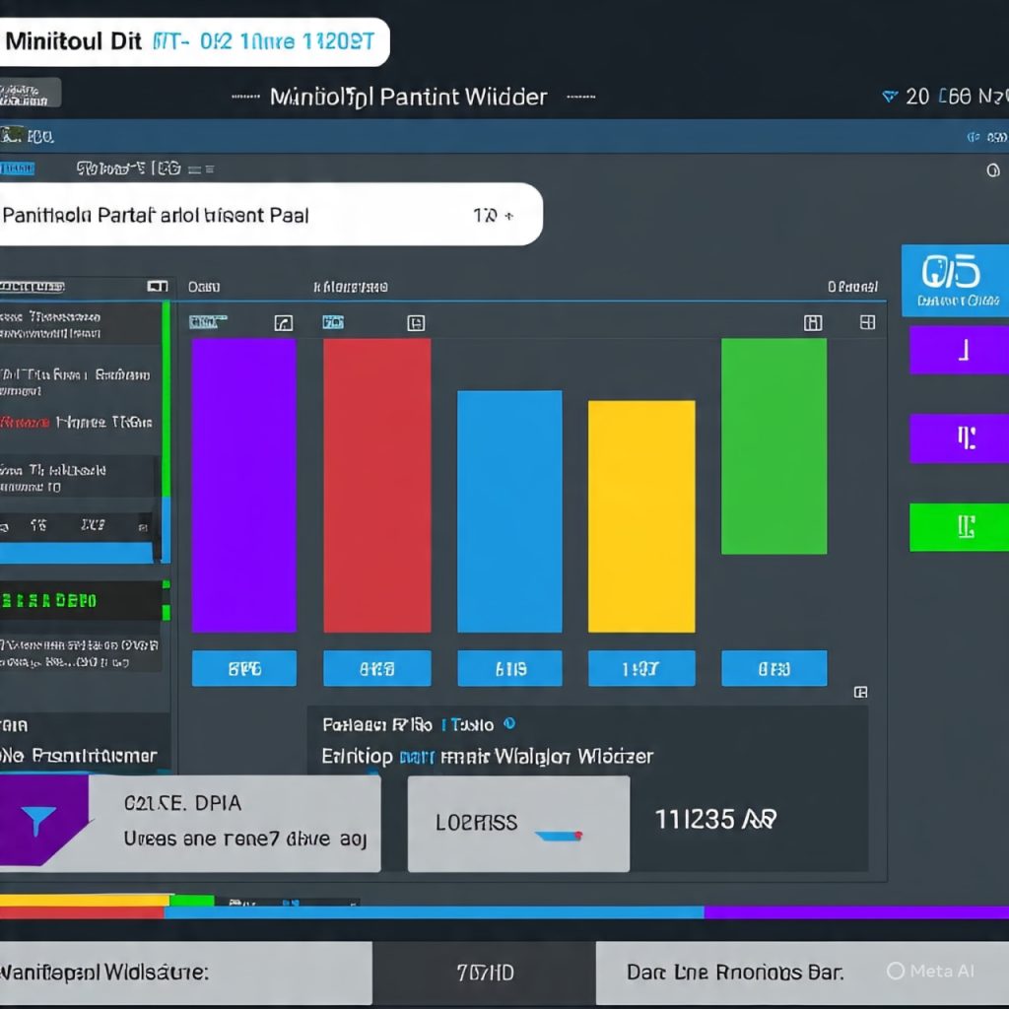Click the small icon below the green bar
1009x1009 pixels.
pos(860,692)
